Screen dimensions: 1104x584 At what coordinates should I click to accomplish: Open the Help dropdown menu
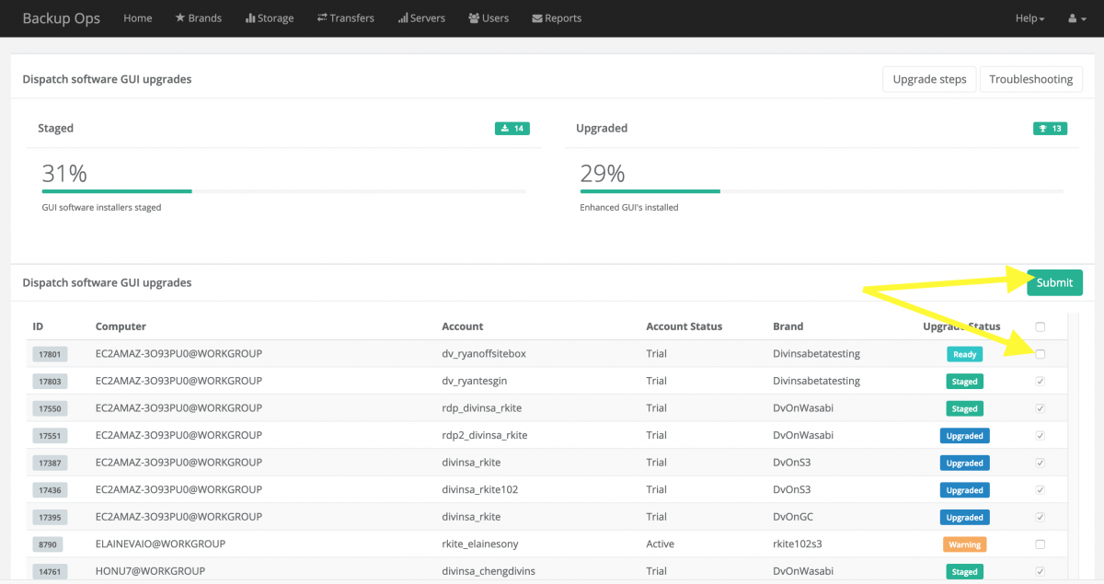1029,18
